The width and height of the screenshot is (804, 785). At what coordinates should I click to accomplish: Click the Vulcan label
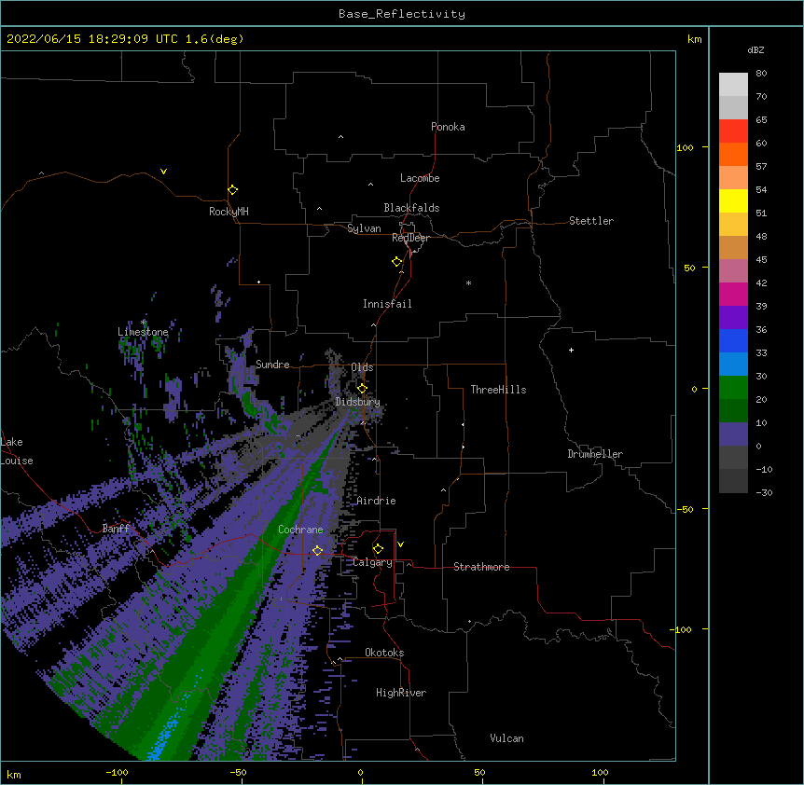pyautogui.click(x=506, y=738)
